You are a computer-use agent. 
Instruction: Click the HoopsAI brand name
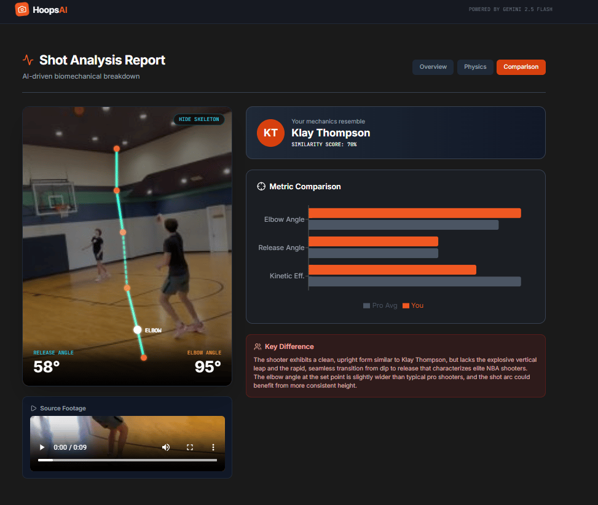coord(50,10)
